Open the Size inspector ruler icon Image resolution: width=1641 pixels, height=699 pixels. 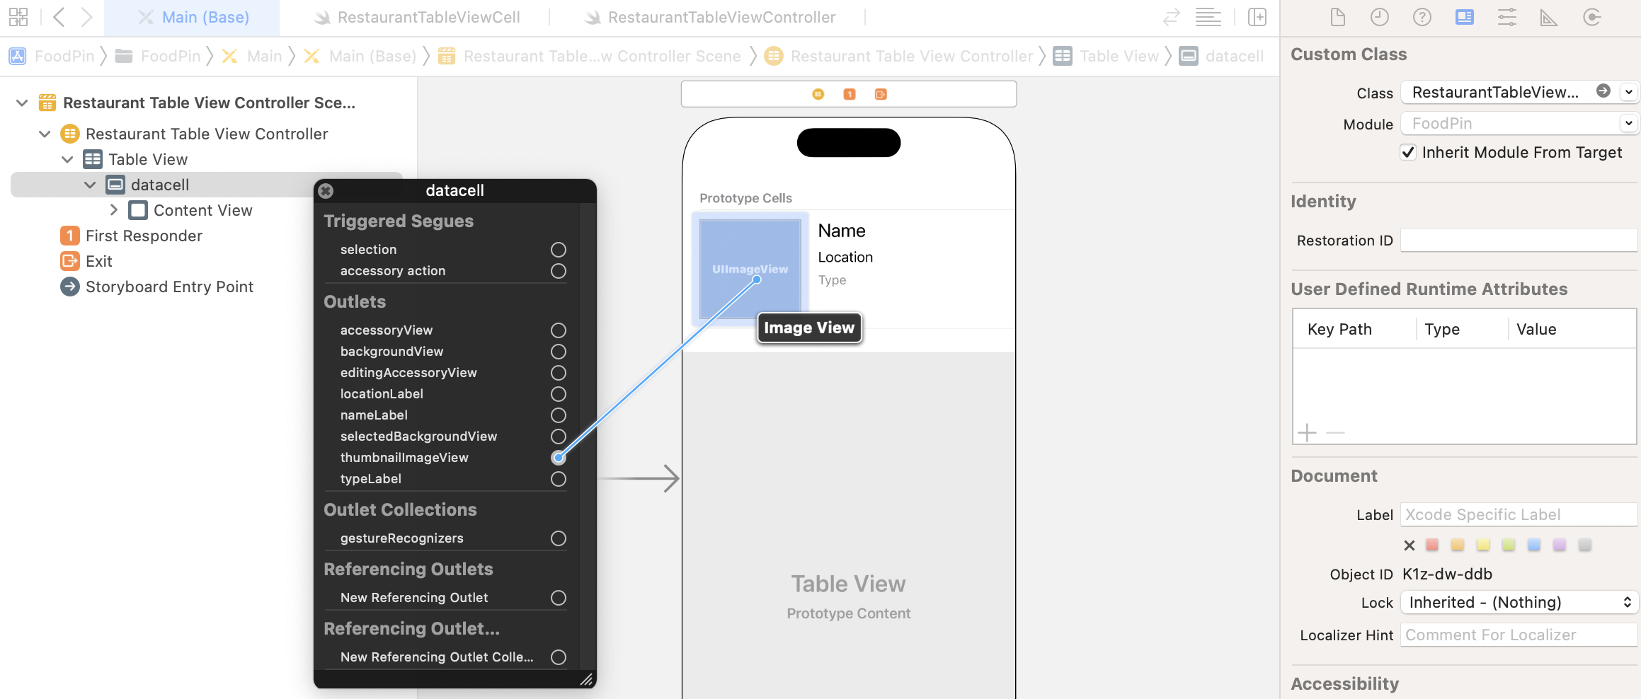tap(1548, 17)
